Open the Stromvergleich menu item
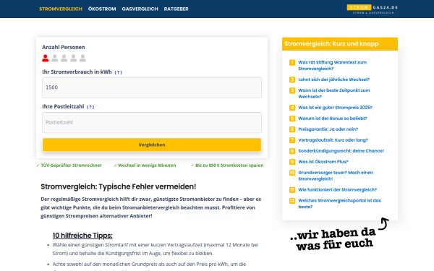This screenshot has height=271, width=434. click(x=61, y=9)
